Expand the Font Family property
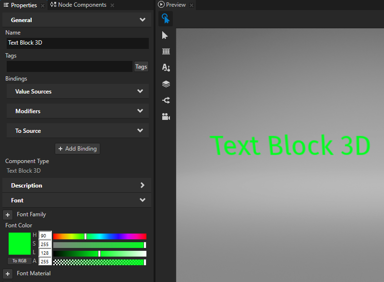384x282 pixels. click(x=7, y=214)
